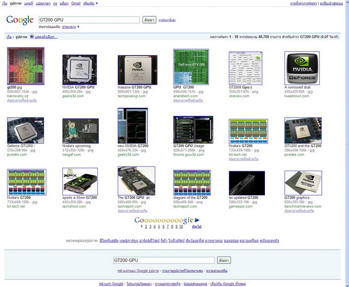Click the forums.guru3d.com source text
Screen dimensions: 349x287
(188, 155)
